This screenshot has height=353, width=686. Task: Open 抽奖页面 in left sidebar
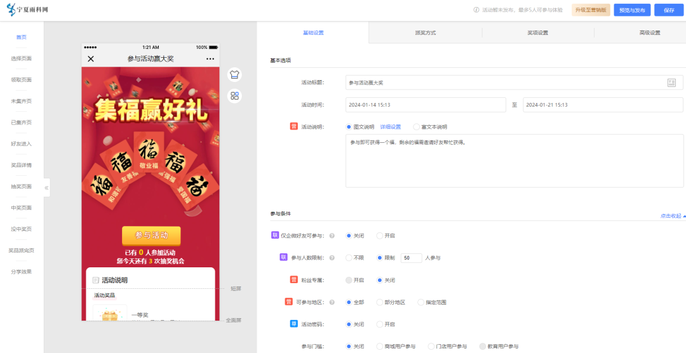[x=22, y=187]
